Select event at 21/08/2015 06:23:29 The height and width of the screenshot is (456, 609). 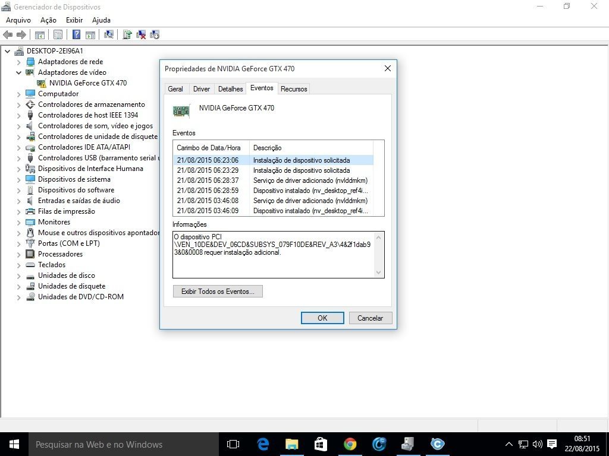pyautogui.click(x=273, y=170)
